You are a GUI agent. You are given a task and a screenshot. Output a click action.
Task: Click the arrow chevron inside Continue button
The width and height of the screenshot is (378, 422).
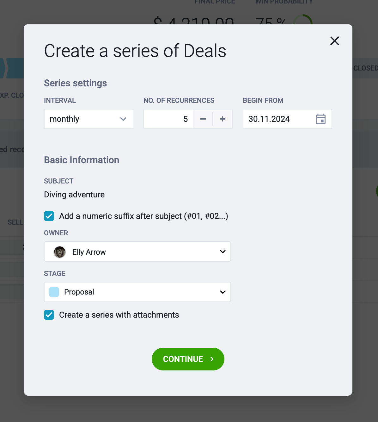pyautogui.click(x=212, y=359)
